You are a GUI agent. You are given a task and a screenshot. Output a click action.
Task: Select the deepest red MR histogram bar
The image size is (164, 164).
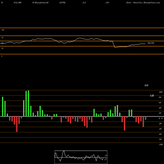[17, 124]
